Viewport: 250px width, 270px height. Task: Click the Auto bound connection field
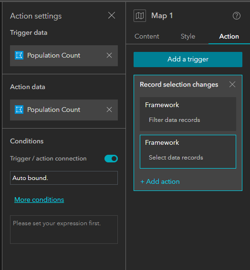pyautogui.click(x=64, y=178)
